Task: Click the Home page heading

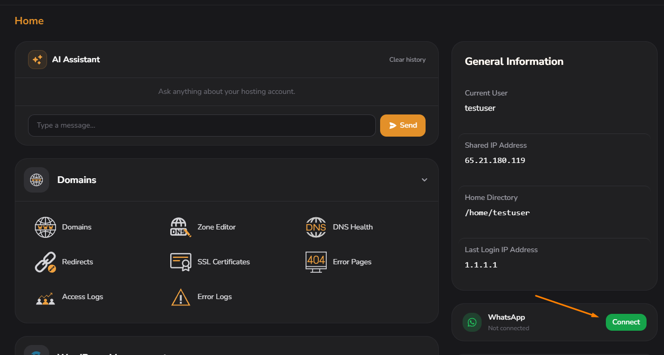Action: pyautogui.click(x=29, y=21)
